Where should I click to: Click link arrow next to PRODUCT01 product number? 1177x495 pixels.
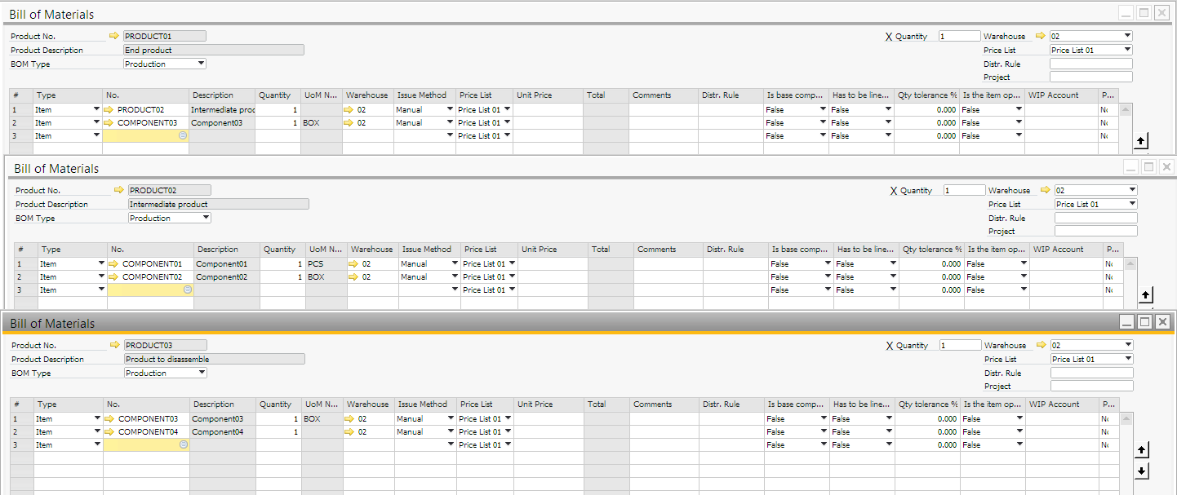pyautogui.click(x=113, y=36)
